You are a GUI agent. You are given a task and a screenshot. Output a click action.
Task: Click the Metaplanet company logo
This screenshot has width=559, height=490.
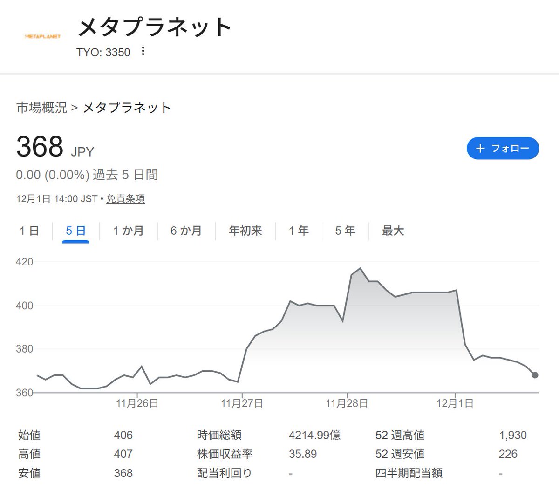point(43,35)
